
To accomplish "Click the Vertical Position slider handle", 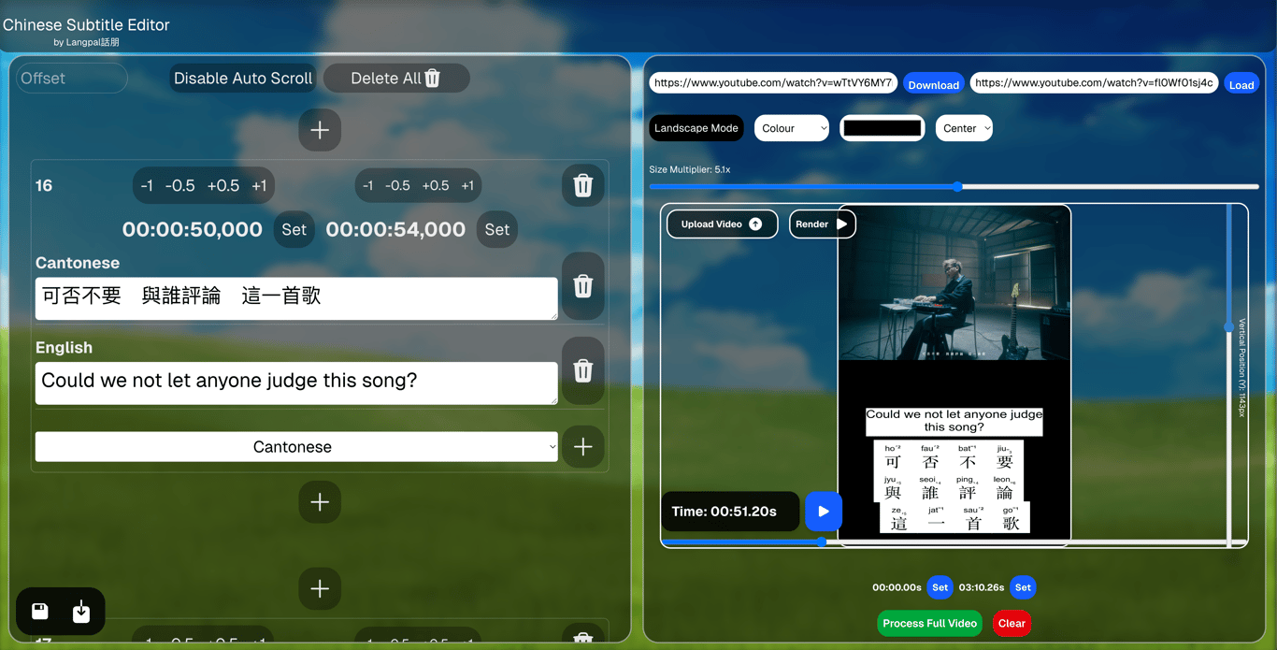I will point(1228,327).
